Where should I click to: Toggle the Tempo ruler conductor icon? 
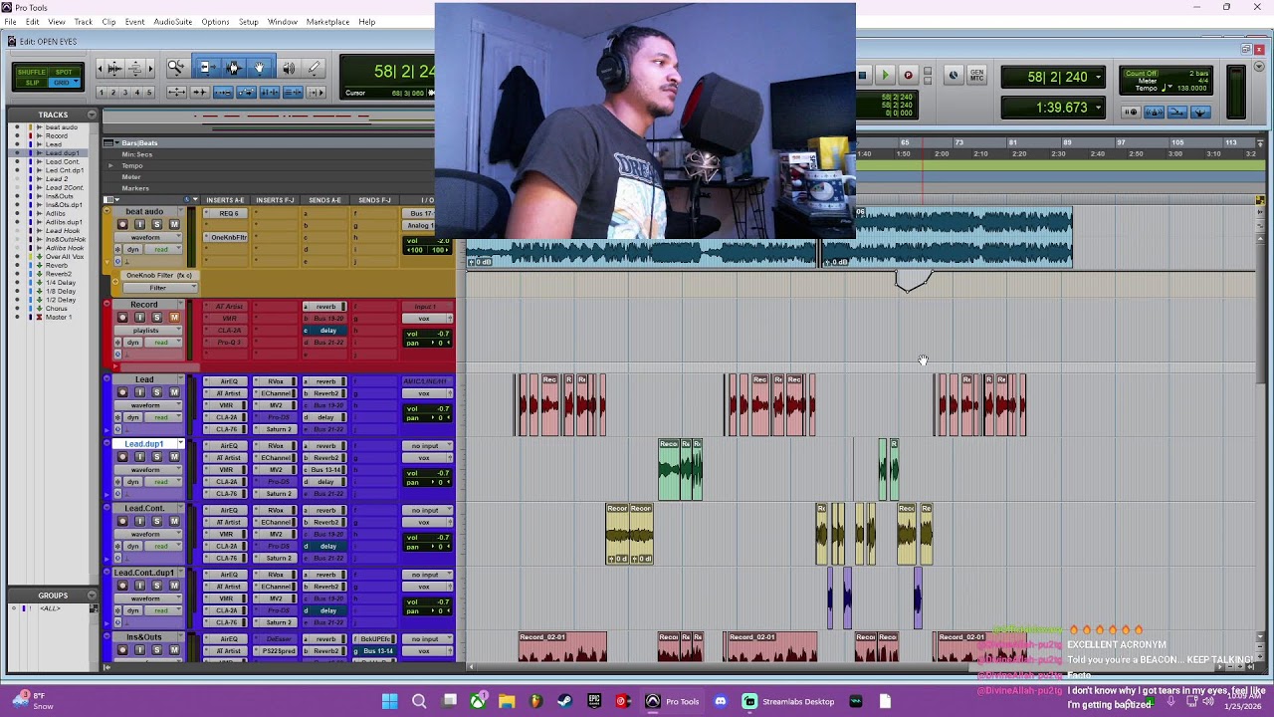(1200, 113)
